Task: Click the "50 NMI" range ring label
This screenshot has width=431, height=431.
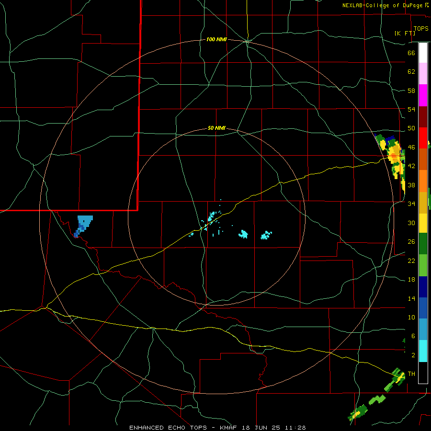Action: pos(216,128)
